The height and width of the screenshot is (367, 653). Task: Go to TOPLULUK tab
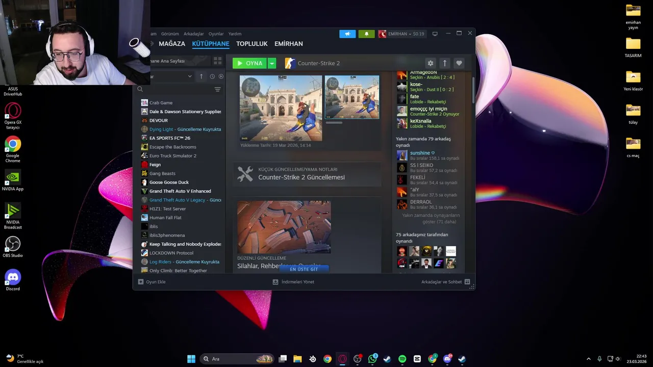point(252,44)
